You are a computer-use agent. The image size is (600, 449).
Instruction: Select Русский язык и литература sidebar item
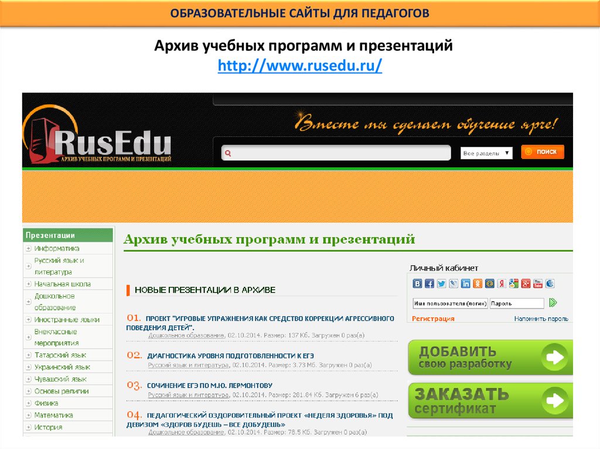(x=59, y=266)
